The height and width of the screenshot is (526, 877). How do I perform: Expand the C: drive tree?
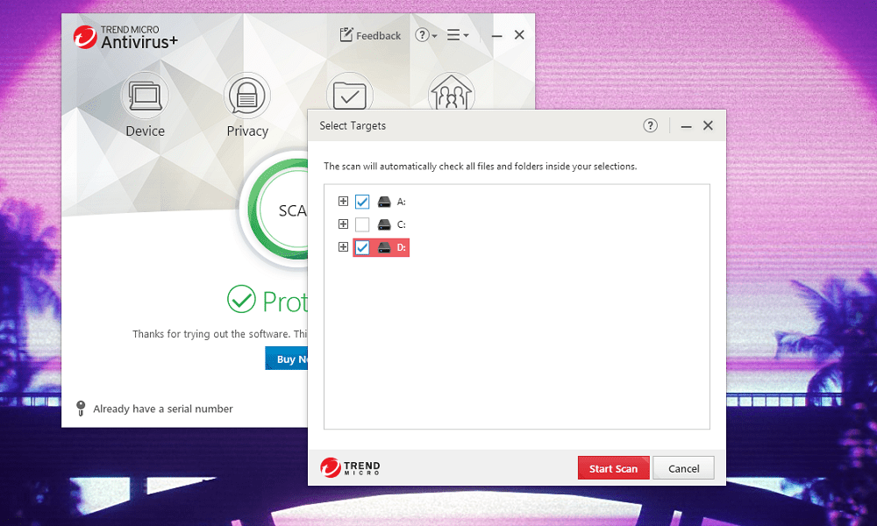point(344,224)
